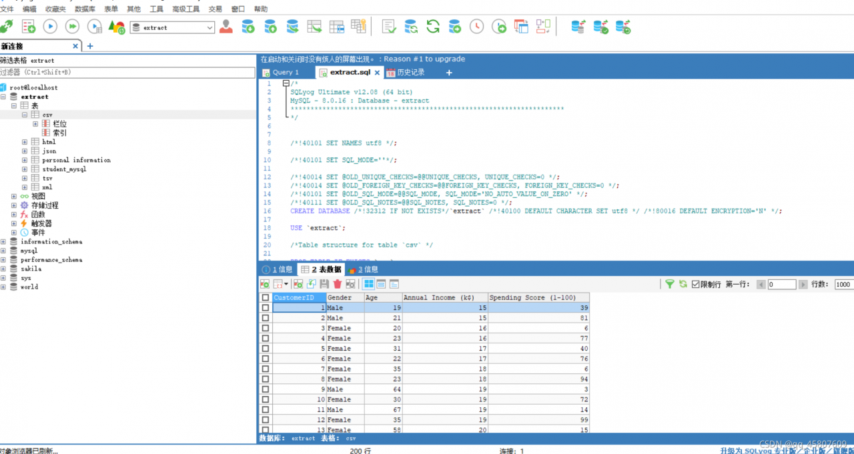Click the new connection plug icon
Image resolution: width=854 pixels, height=454 pixels.
7,27
